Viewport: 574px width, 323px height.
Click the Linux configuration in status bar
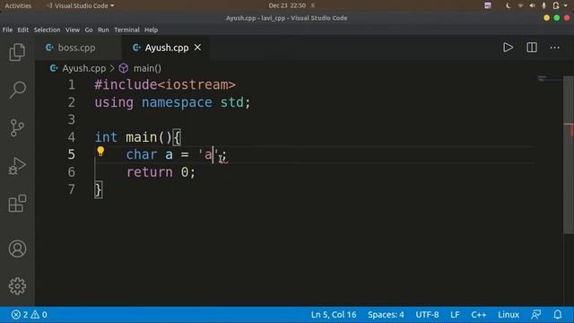[509, 315]
